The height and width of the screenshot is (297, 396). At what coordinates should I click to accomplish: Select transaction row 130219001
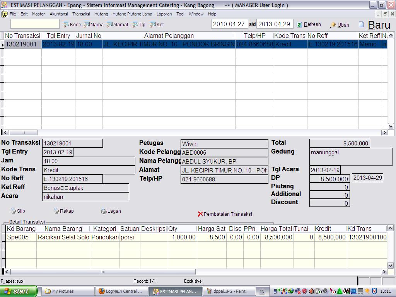[21, 44]
